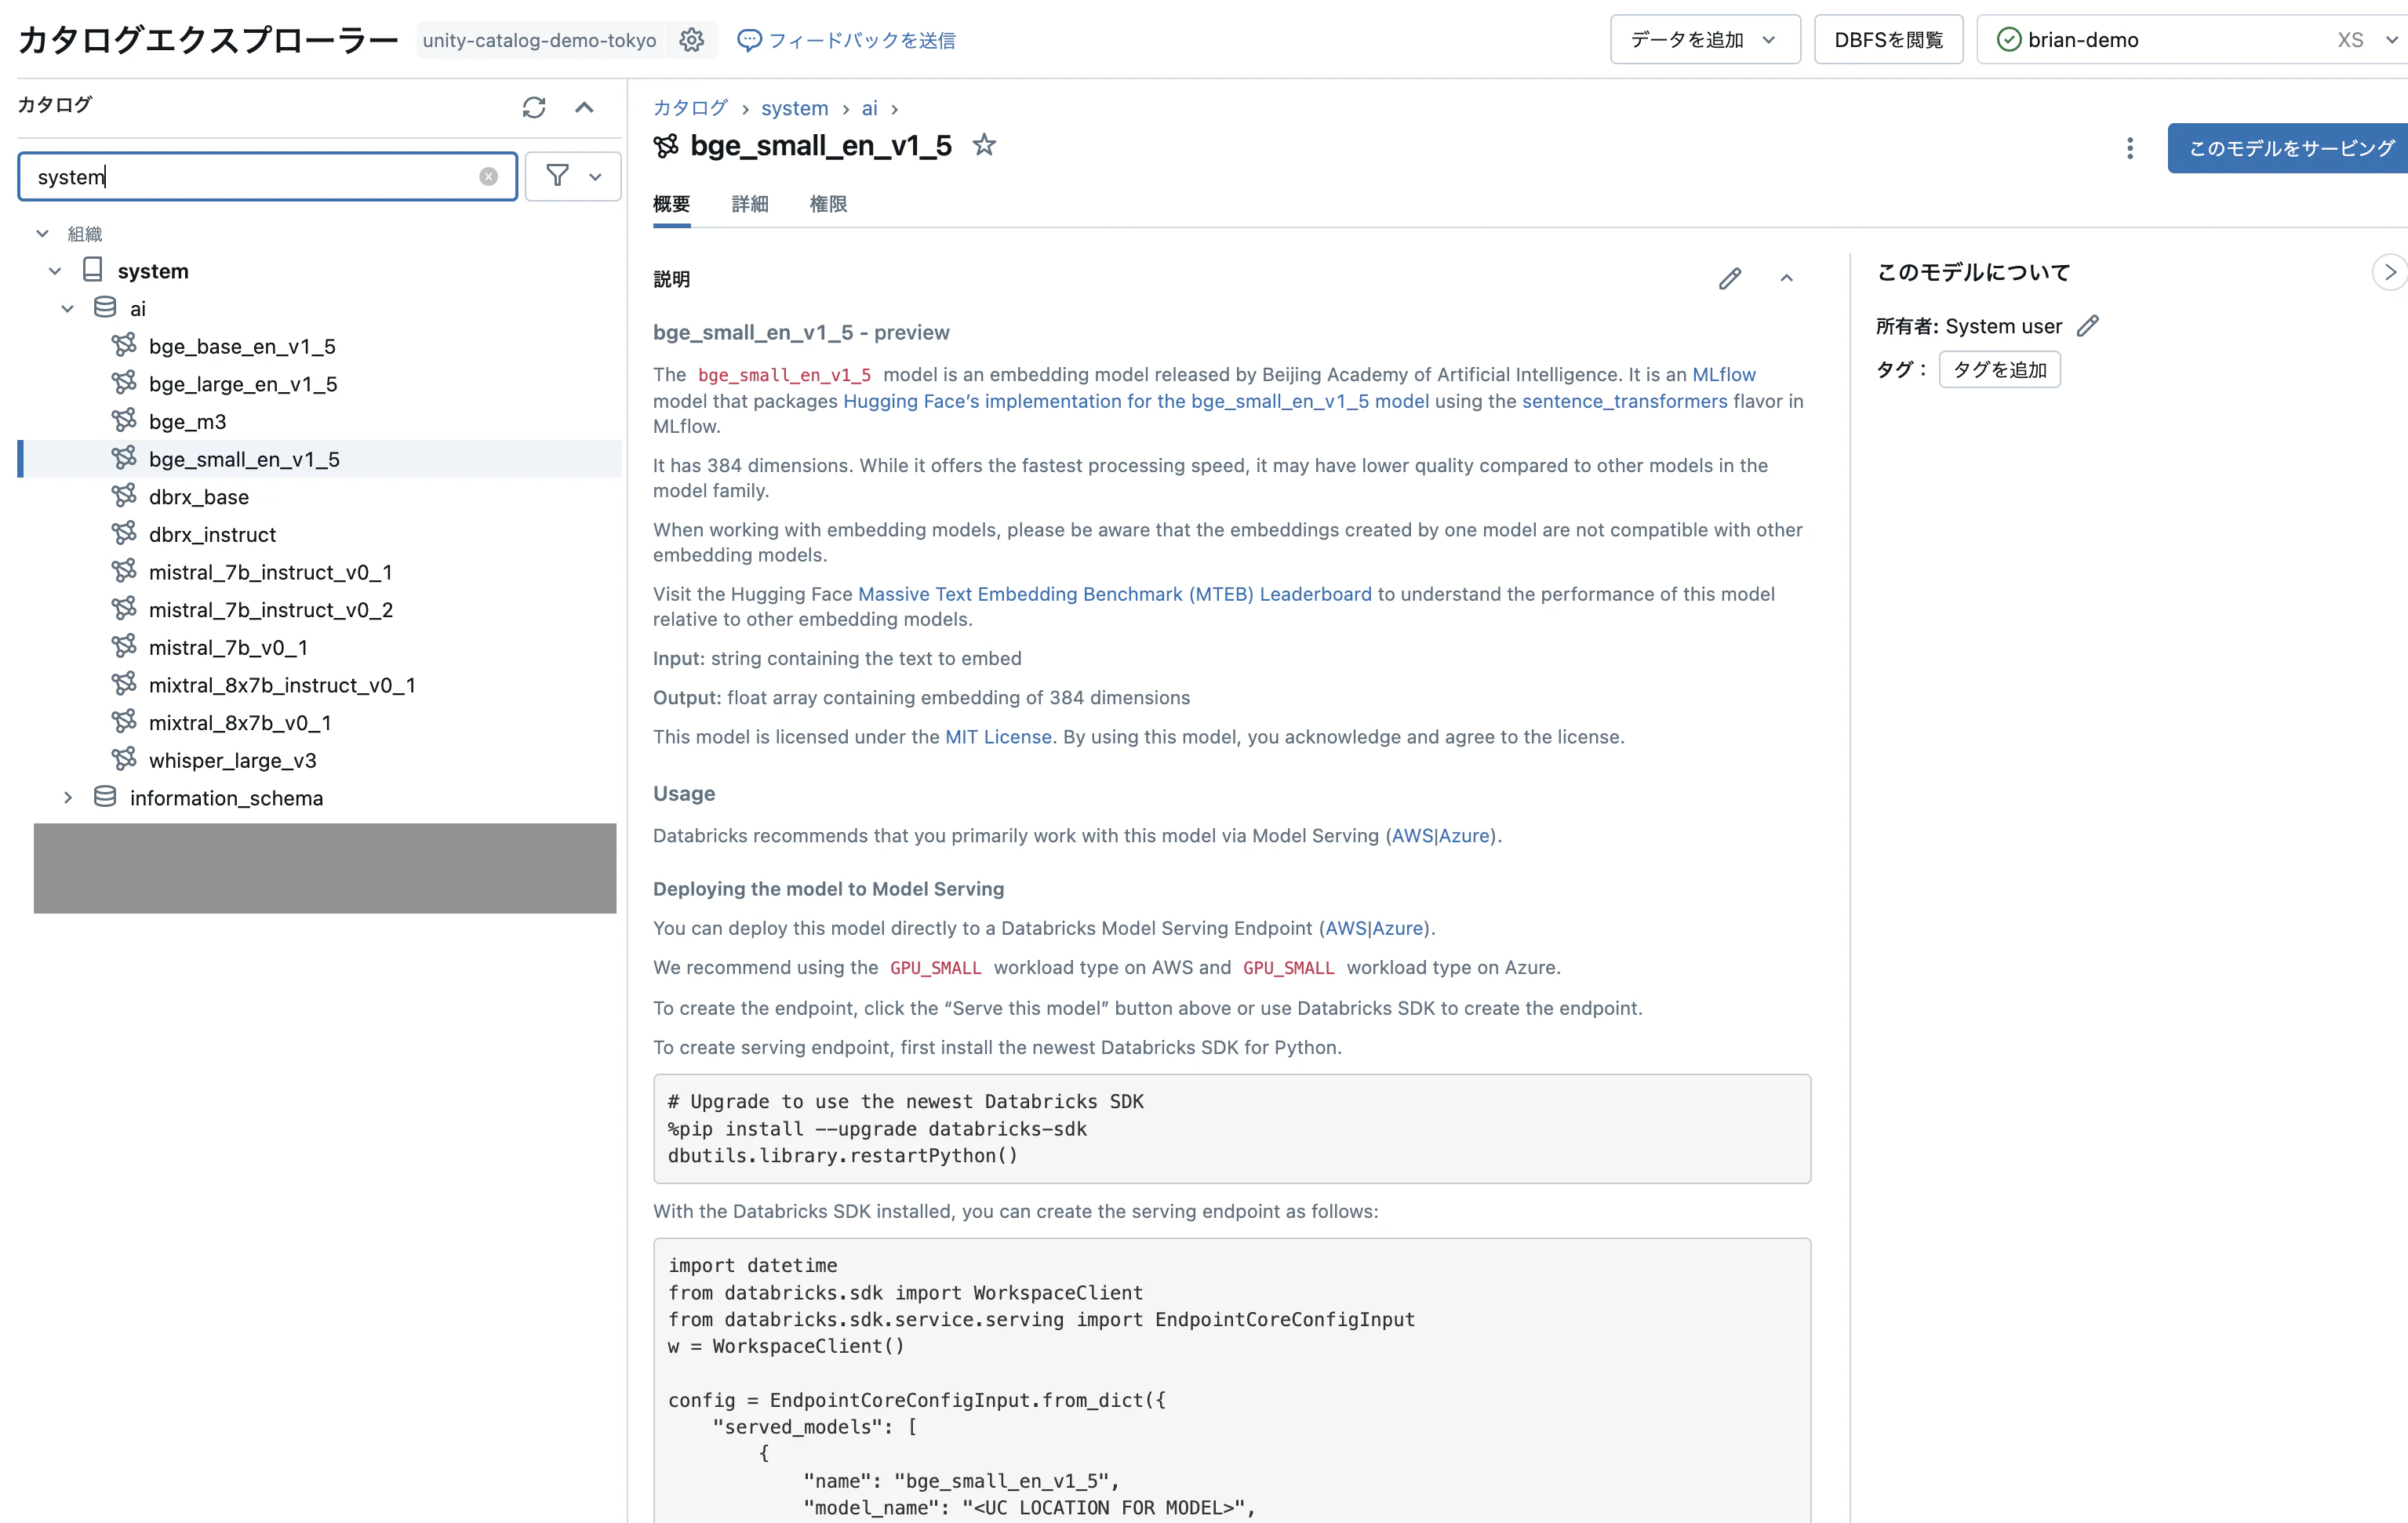Clear the system search text
The image size is (2408, 1523).
click(488, 177)
